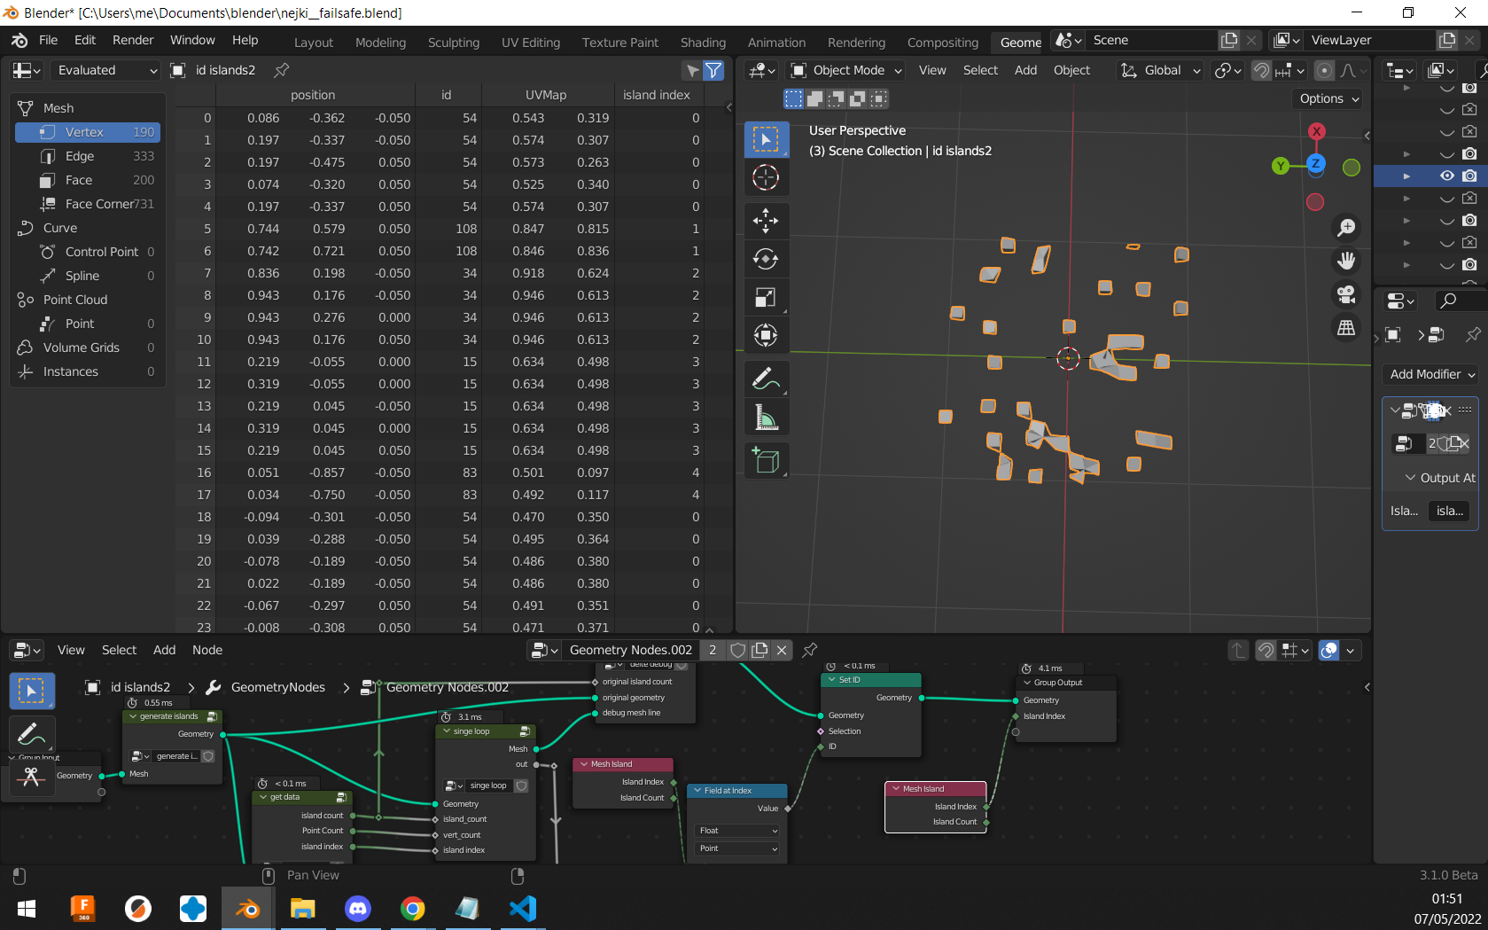The width and height of the screenshot is (1488, 930).
Task: Open the Global orientation dropdown
Action: tap(1160, 70)
